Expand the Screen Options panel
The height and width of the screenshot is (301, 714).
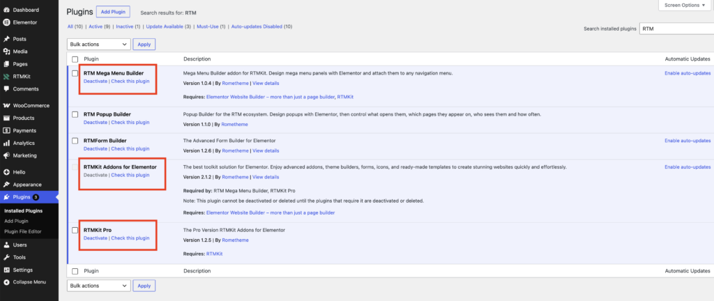pyautogui.click(x=685, y=5)
